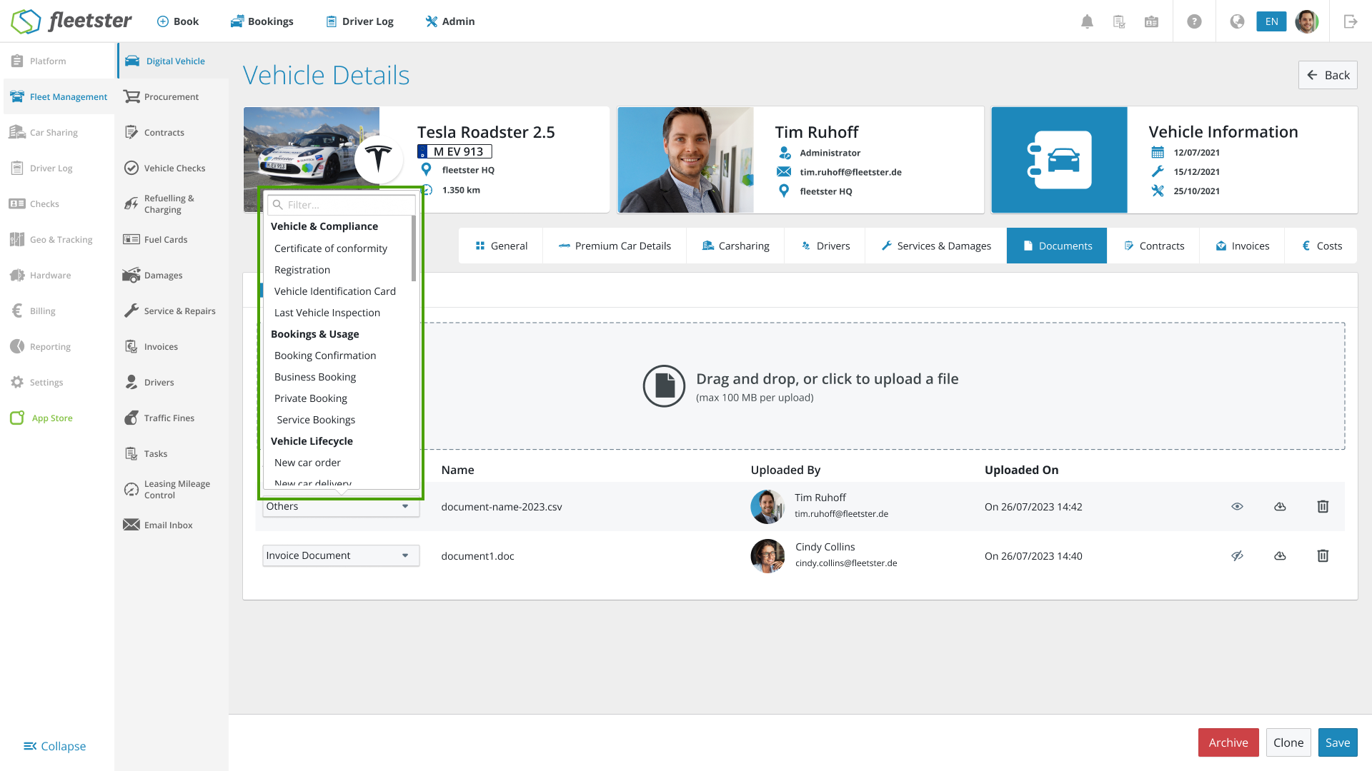Image resolution: width=1372 pixels, height=771 pixels.
Task: Open the Invoice Document type dropdown
Action: tap(341, 556)
